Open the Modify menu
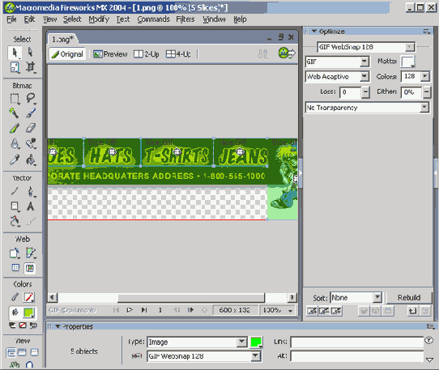The image size is (439, 370). point(99,19)
